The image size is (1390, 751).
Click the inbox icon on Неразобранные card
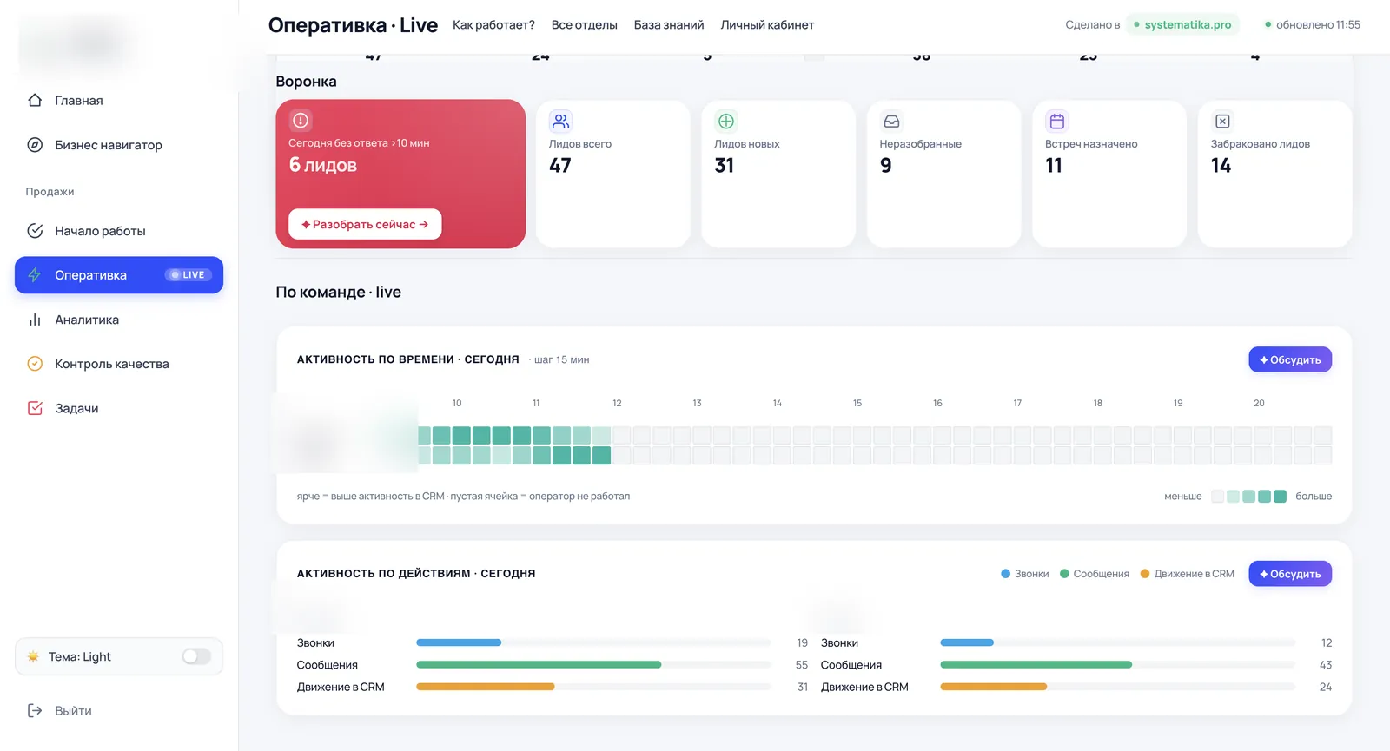891,121
